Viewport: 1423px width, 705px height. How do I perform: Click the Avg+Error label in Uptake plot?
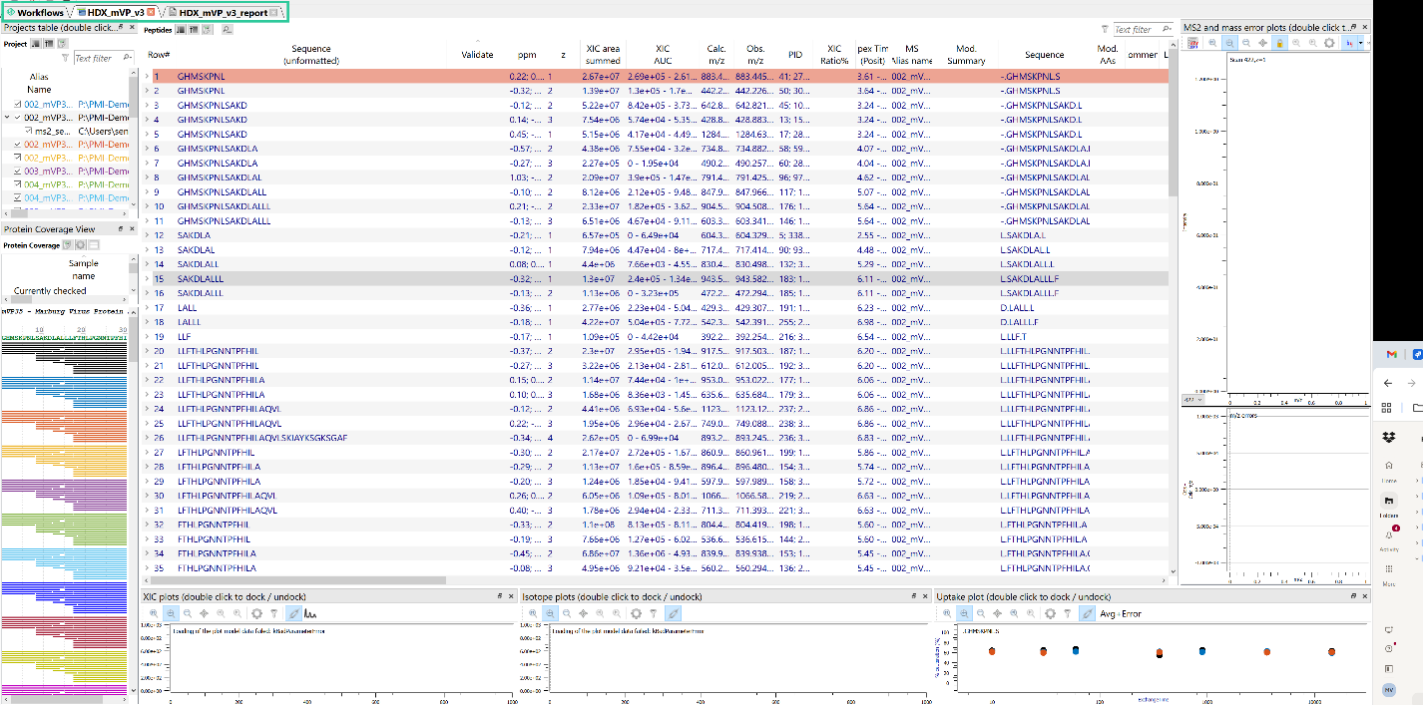point(1121,613)
